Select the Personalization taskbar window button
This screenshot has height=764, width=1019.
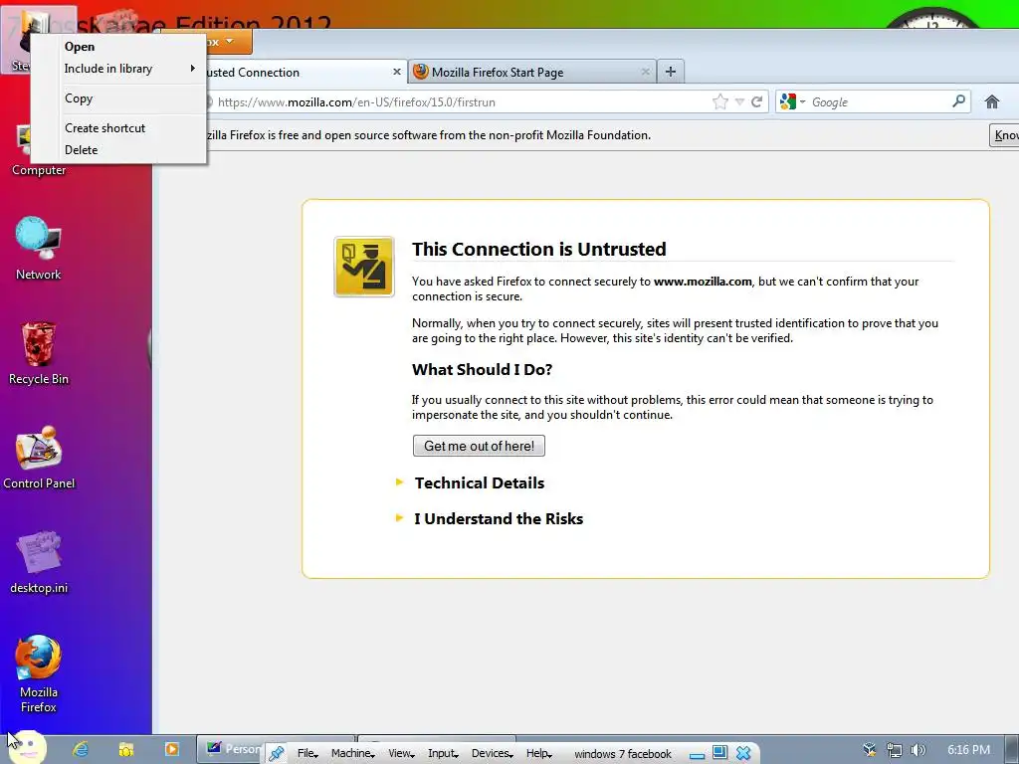232,748
